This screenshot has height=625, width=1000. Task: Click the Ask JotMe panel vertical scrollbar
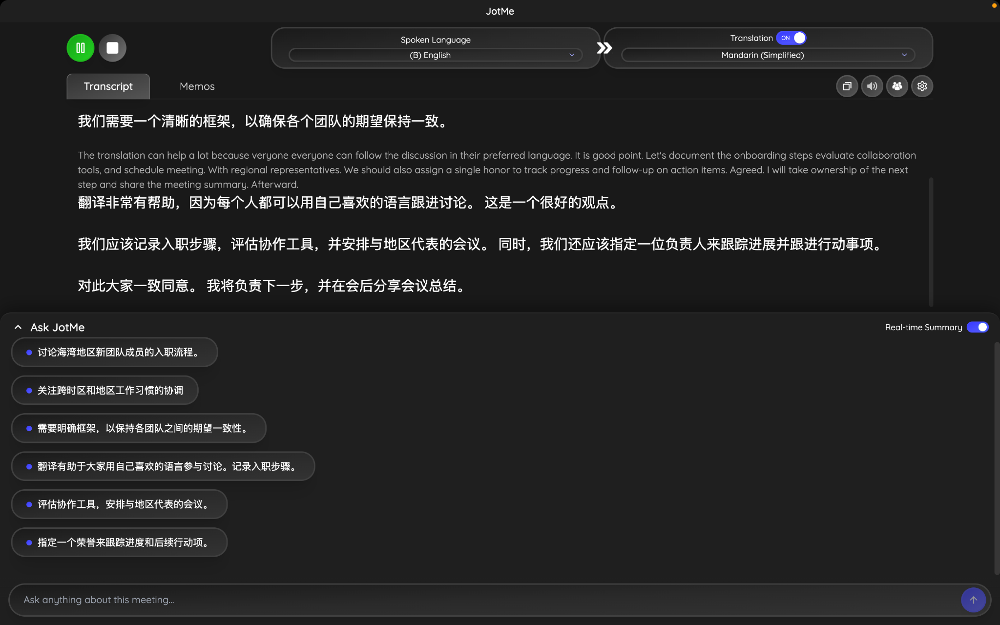pos(997,458)
